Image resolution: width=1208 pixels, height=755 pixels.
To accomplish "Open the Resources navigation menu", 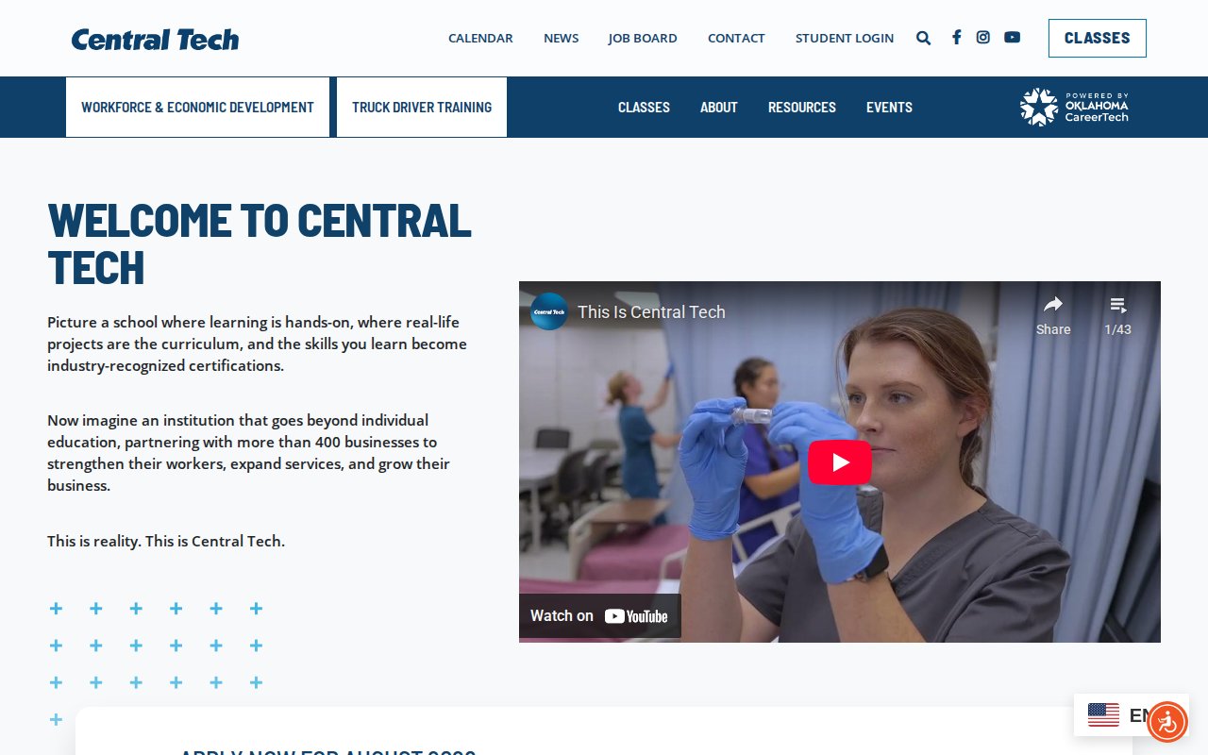I will coord(801,108).
